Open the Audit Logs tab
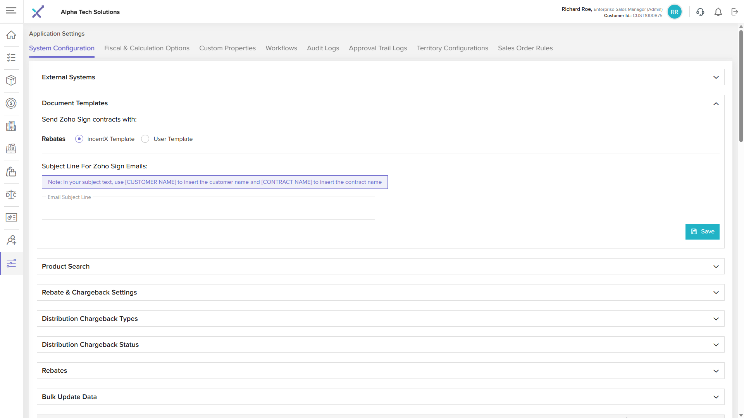Screen dimensions: 744x418 [323, 48]
